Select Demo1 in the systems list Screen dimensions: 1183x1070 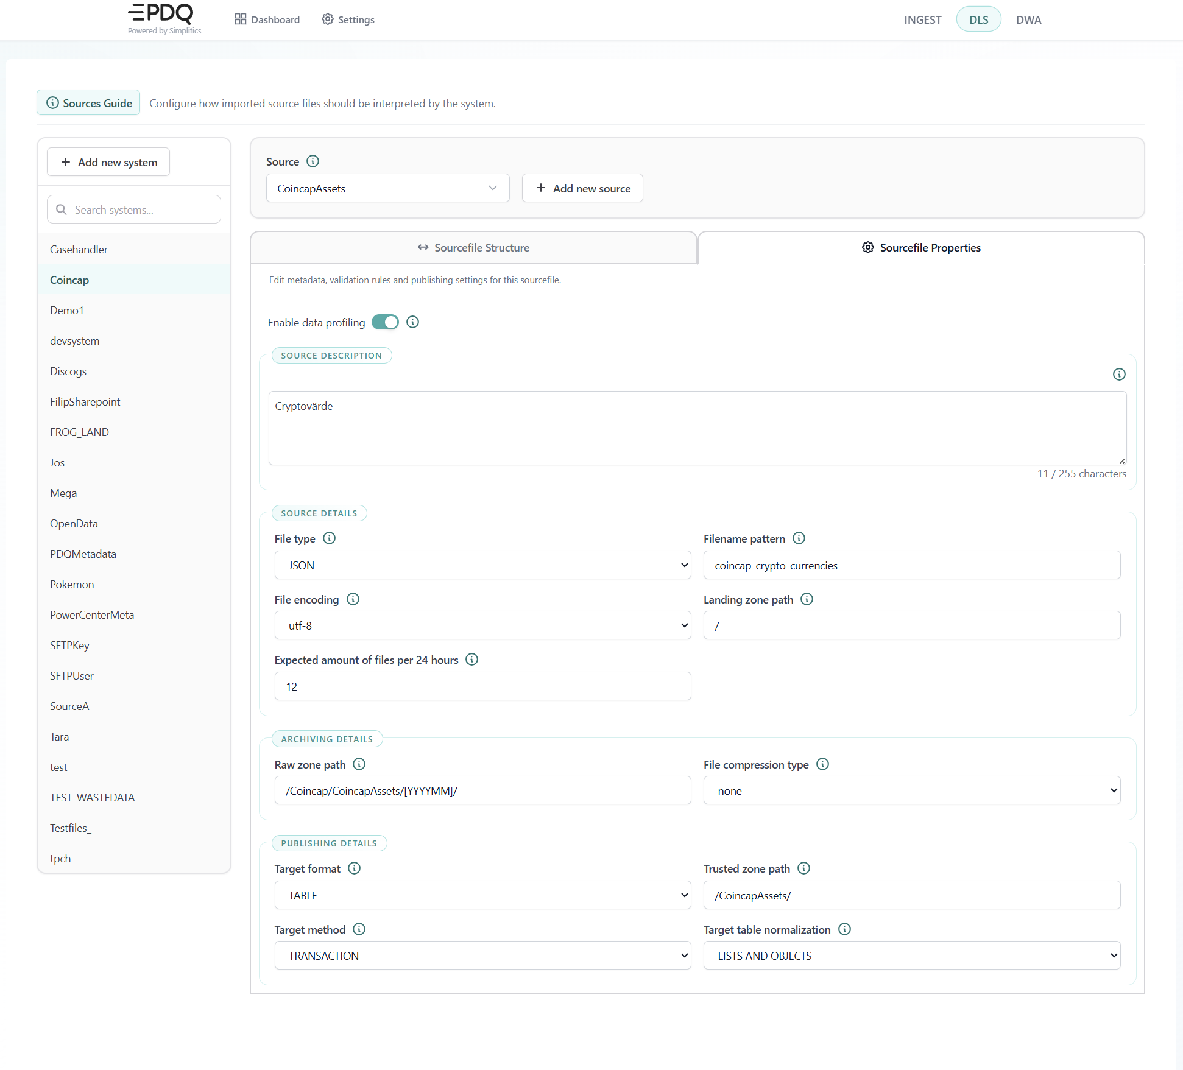coord(134,310)
